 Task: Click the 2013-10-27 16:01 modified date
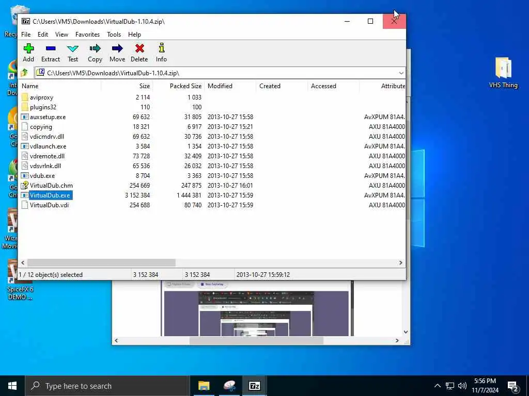point(230,186)
